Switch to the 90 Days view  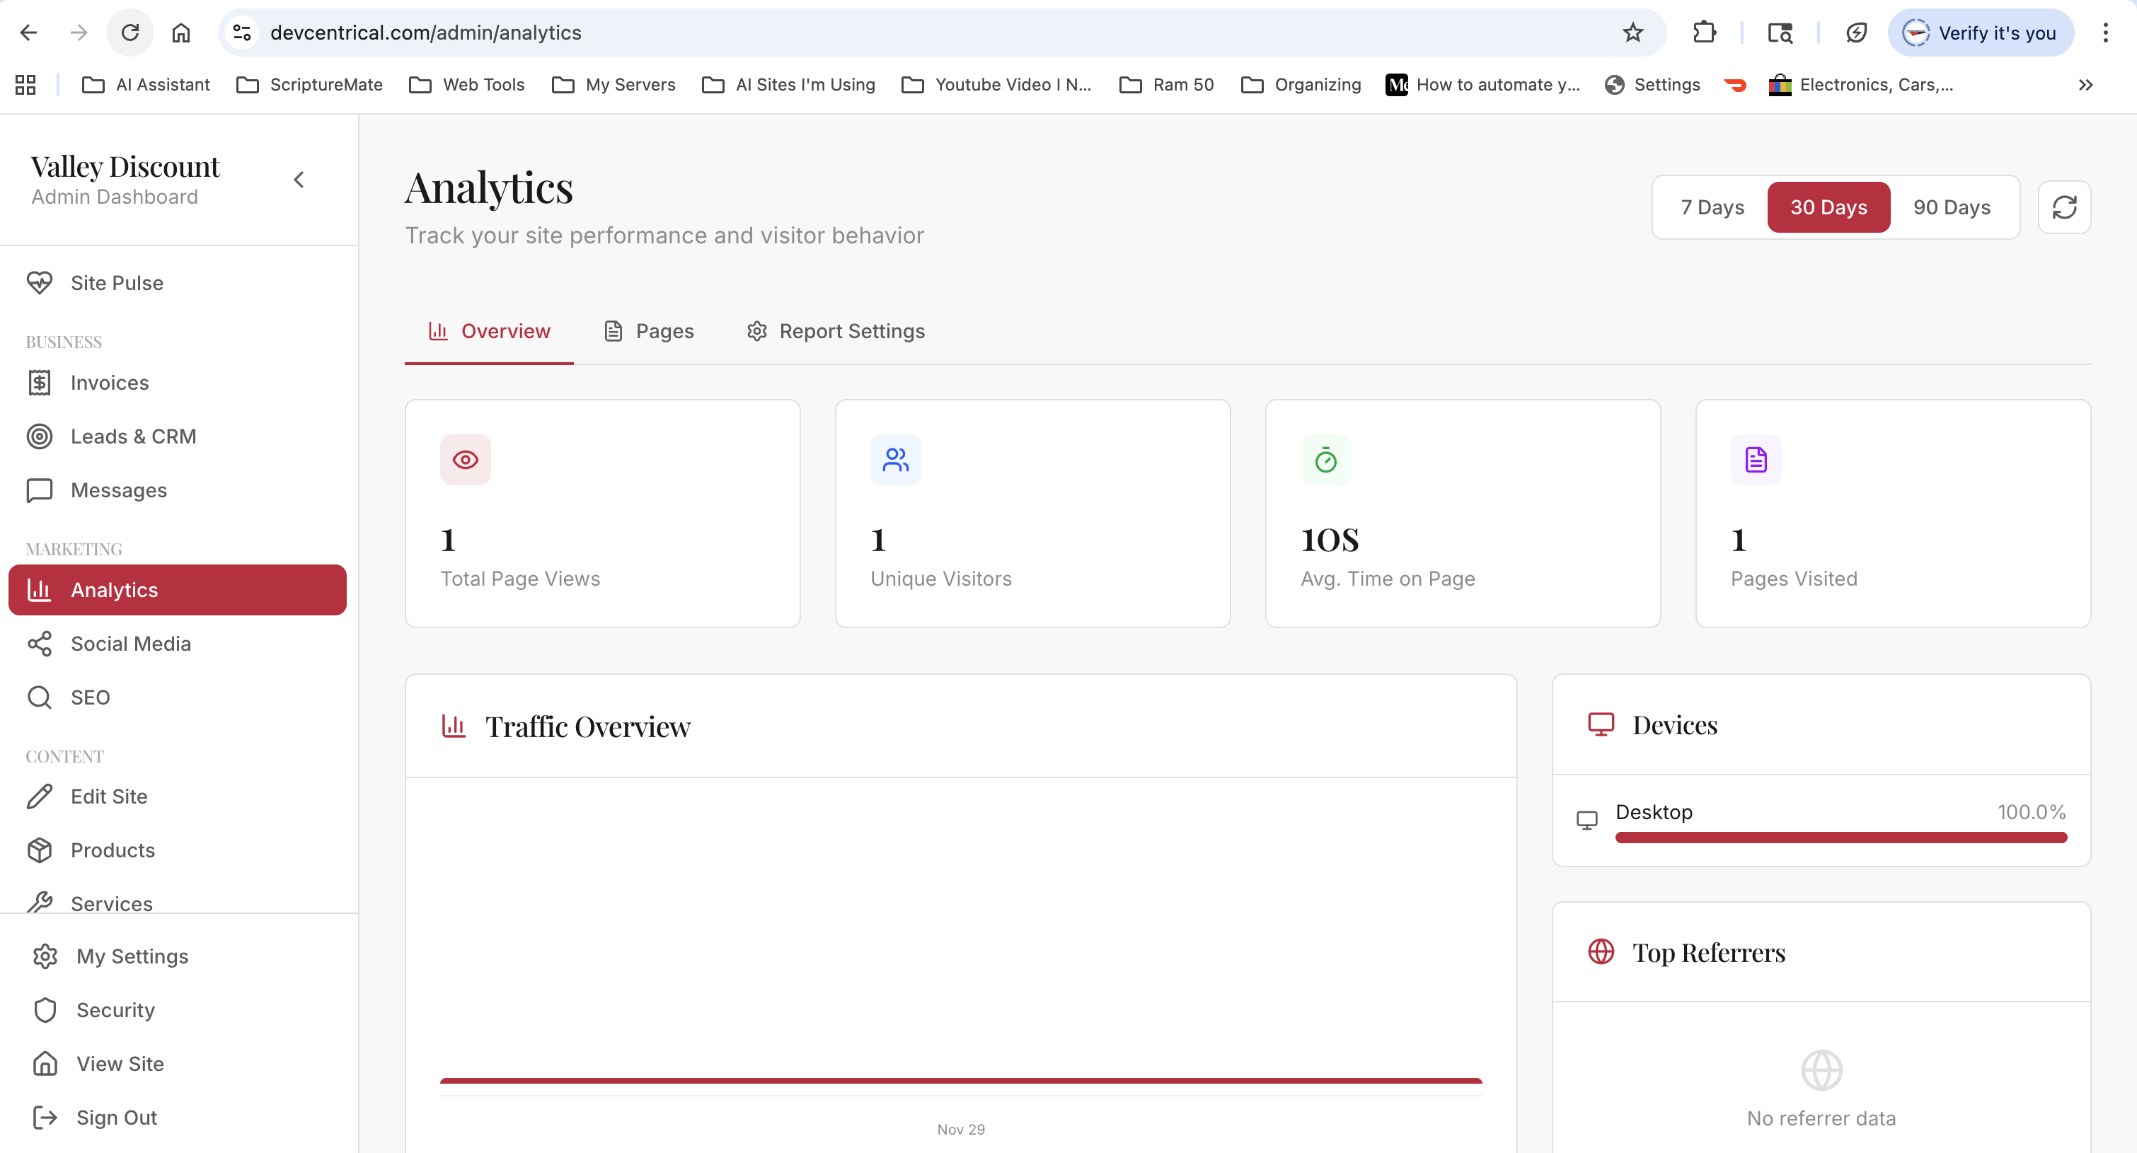[1951, 207]
